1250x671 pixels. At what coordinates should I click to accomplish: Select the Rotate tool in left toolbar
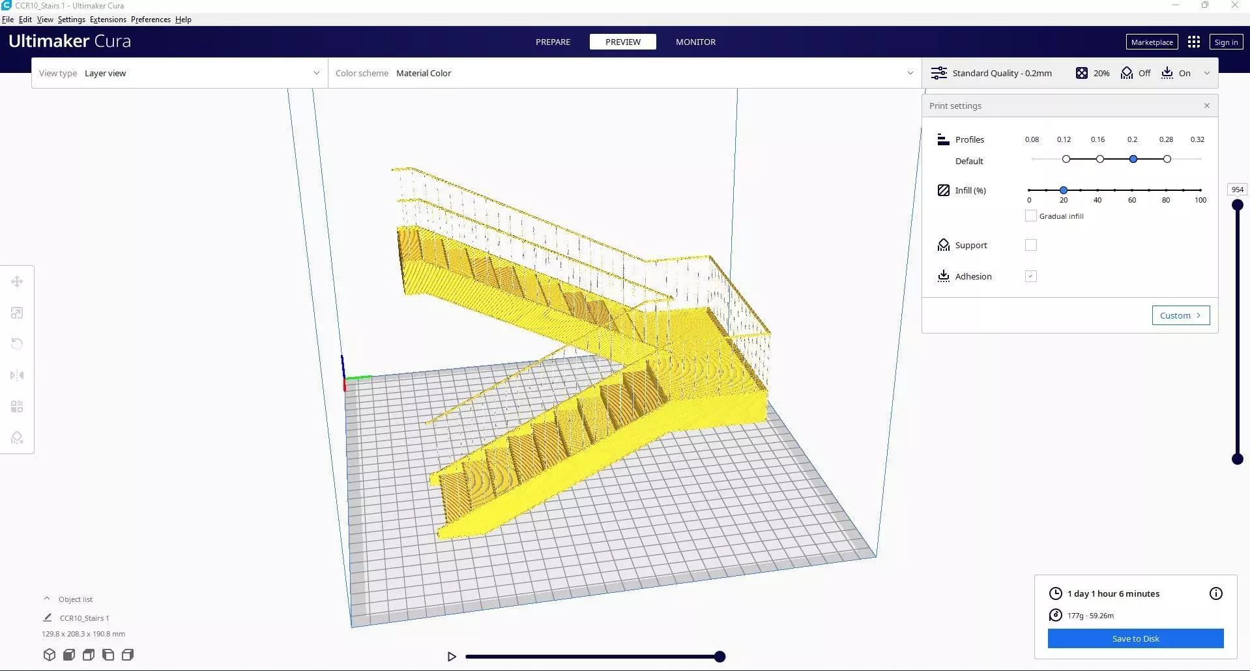click(17, 344)
